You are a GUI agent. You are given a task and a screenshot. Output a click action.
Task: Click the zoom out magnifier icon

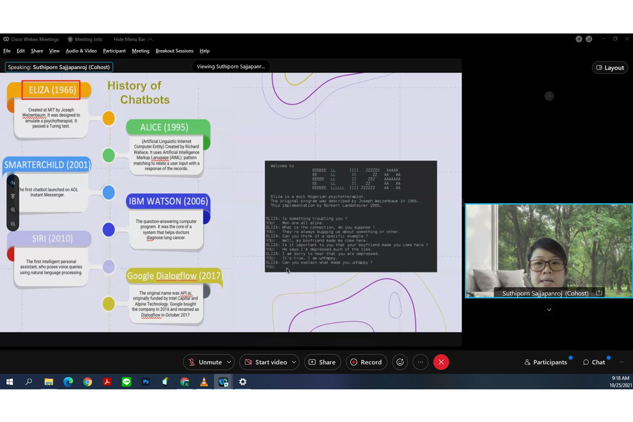pyautogui.click(x=13, y=224)
